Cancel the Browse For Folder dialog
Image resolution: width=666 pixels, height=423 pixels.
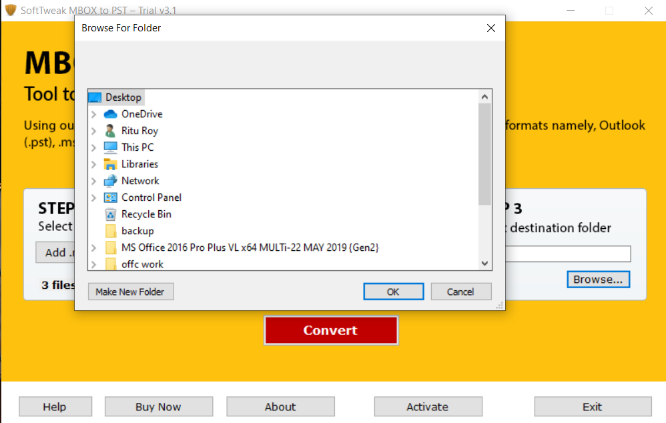click(x=461, y=292)
